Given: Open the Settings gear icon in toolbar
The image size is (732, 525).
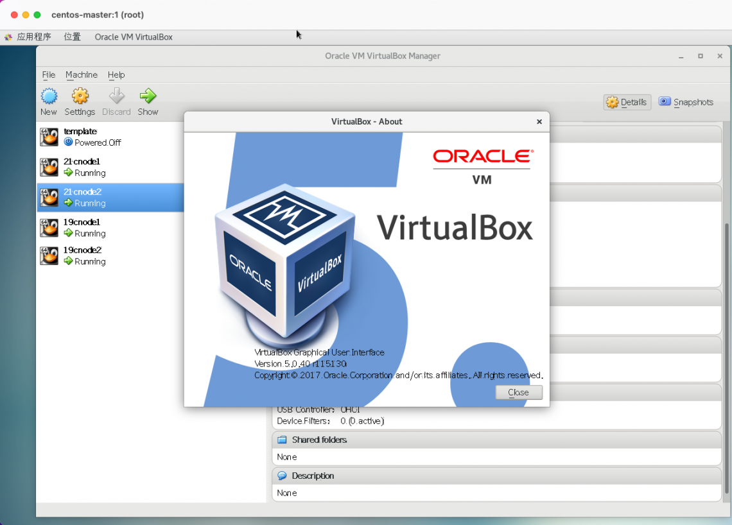Looking at the screenshot, I should point(80,97).
